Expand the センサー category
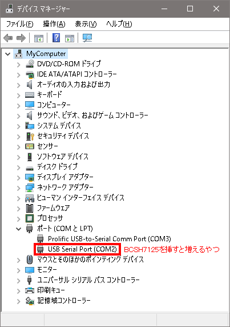 [x=19, y=147]
